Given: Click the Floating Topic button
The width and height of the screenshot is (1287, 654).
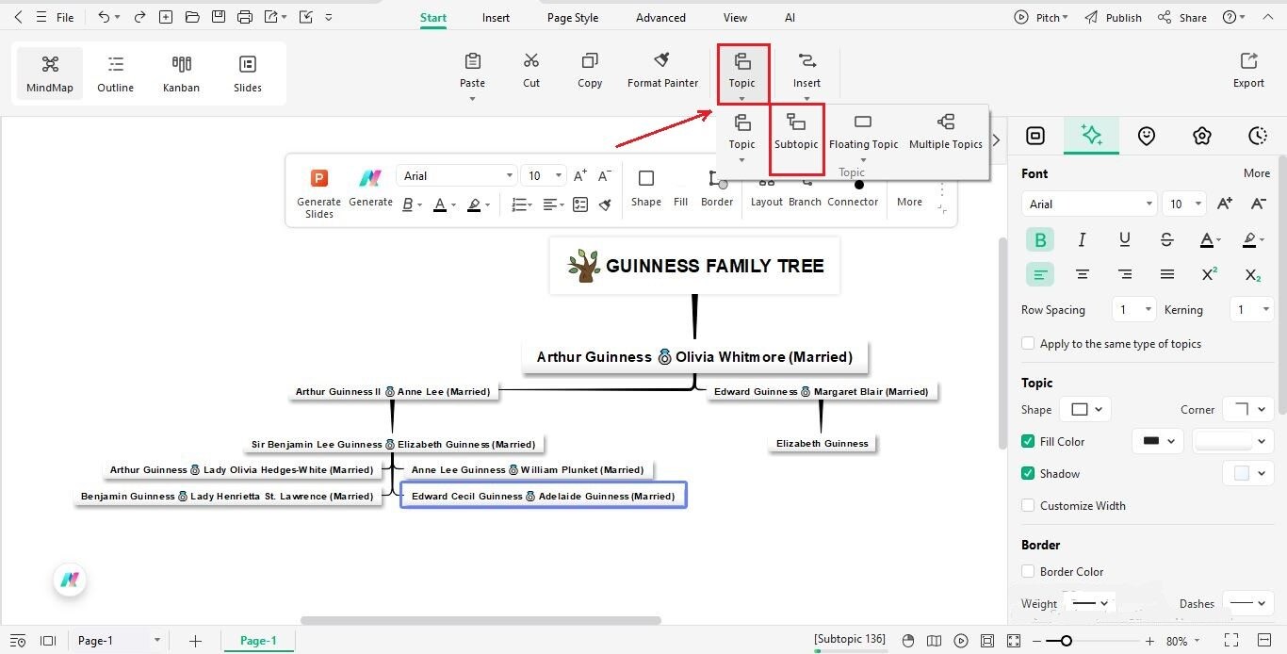Looking at the screenshot, I should coord(863,132).
